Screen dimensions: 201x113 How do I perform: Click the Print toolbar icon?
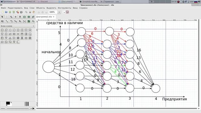tap(21, 12)
